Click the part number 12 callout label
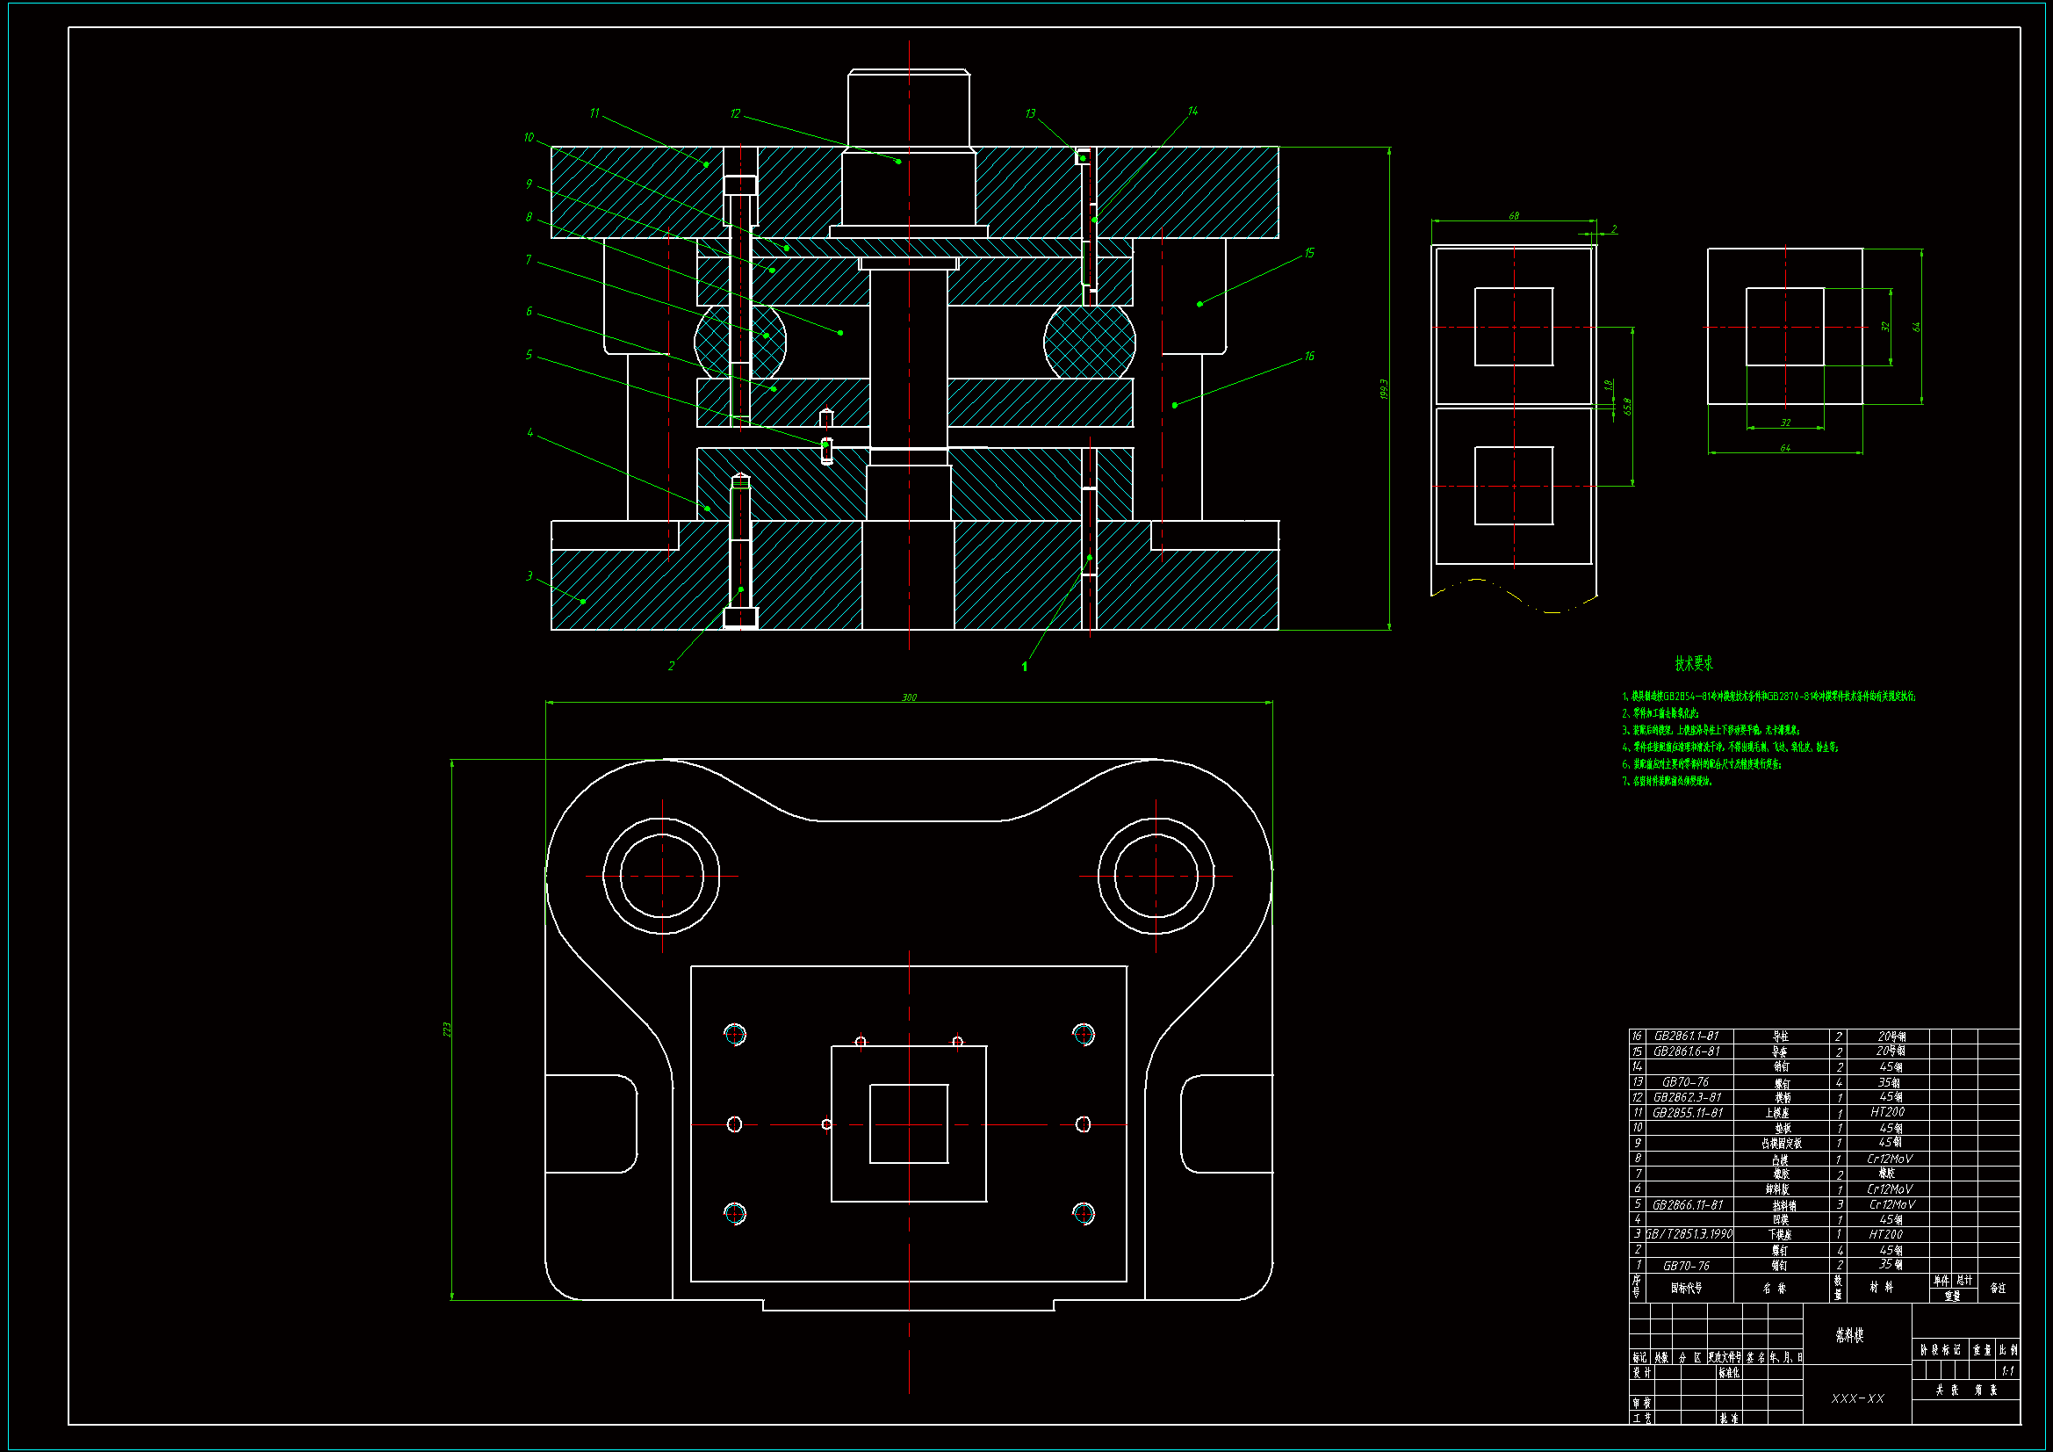The image size is (2053, 1452). click(x=735, y=113)
